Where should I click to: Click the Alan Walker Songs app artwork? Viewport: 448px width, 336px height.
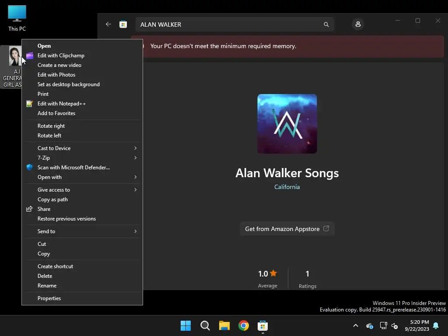pos(287,124)
